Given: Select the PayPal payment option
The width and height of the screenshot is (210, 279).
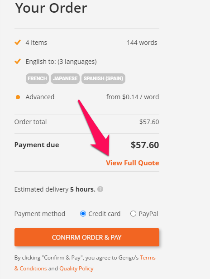Looking at the screenshot, I should 133,213.
